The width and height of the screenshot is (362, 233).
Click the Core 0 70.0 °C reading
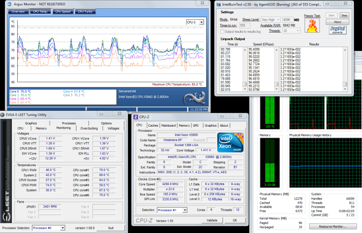[20, 91]
